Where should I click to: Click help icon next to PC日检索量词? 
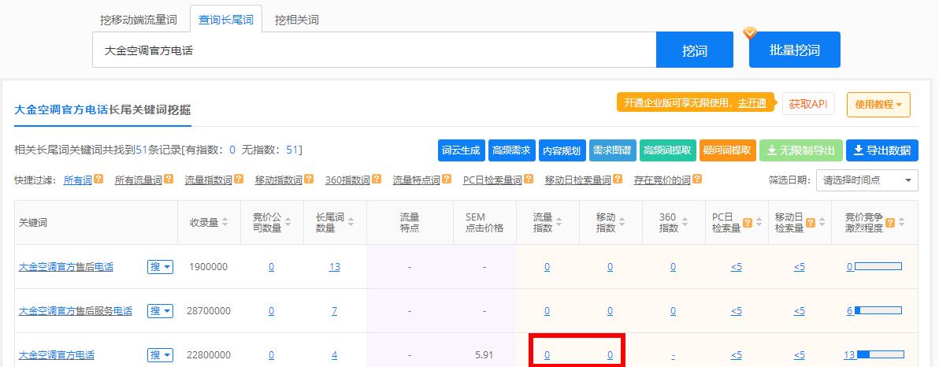pyautogui.click(x=528, y=179)
